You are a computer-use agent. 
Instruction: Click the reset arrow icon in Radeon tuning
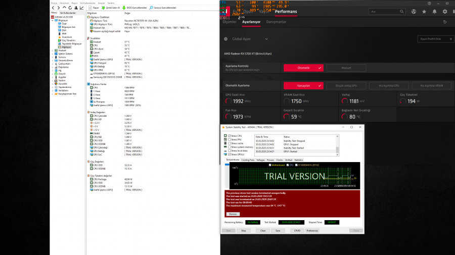(445, 22)
